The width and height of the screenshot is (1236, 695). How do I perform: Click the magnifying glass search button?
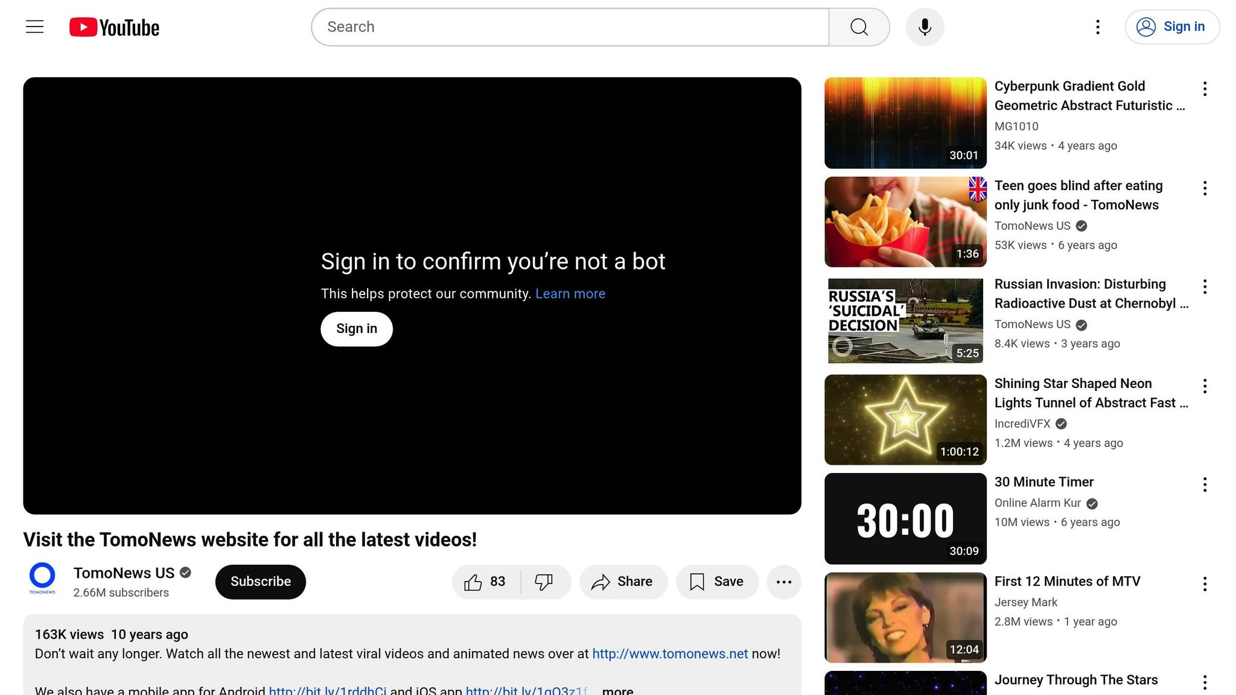click(x=859, y=27)
